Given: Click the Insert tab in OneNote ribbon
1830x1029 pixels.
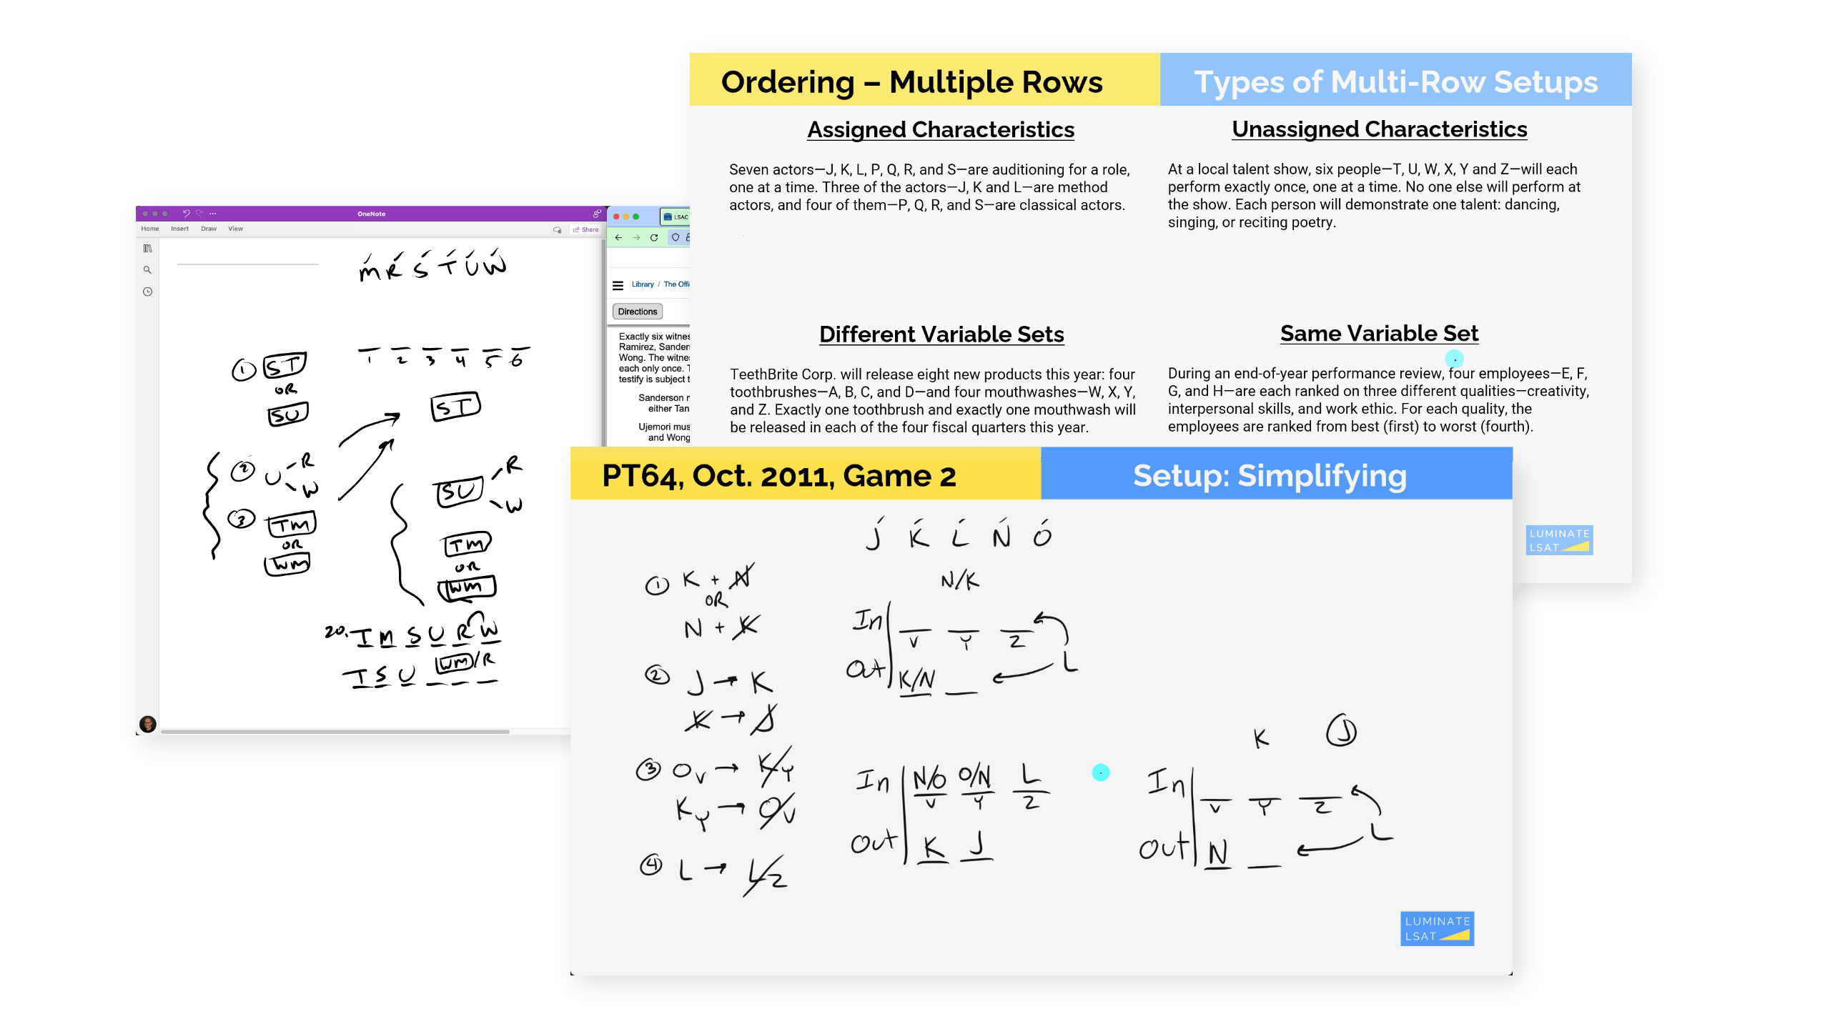Looking at the screenshot, I should click(179, 229).
